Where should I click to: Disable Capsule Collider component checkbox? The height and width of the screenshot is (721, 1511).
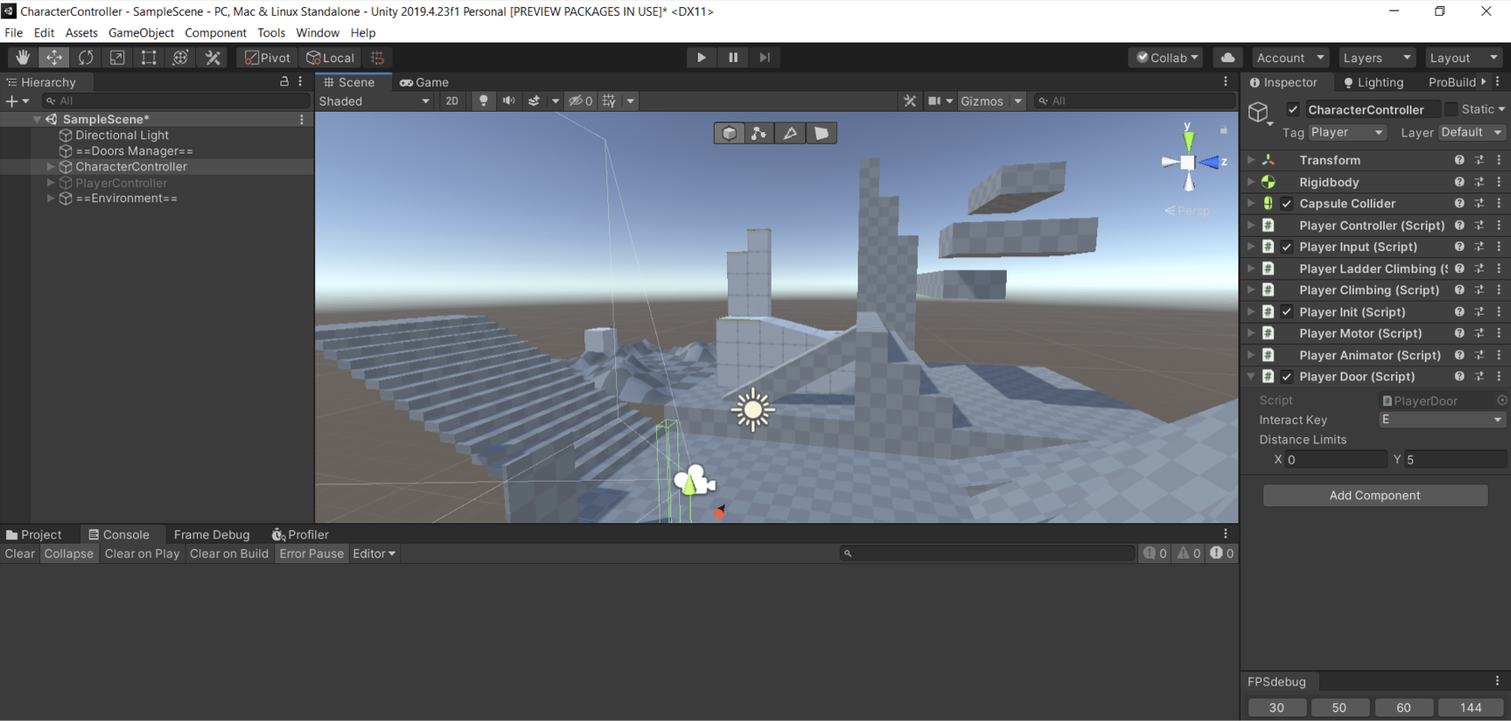(x=1286, y=203)
